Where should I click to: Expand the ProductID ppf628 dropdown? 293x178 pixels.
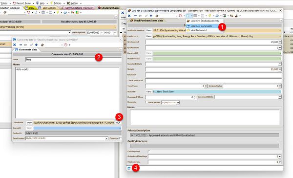280,36
